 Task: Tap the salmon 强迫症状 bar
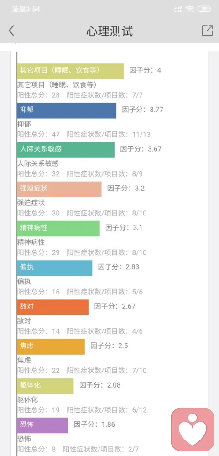[x=59, y=189]
